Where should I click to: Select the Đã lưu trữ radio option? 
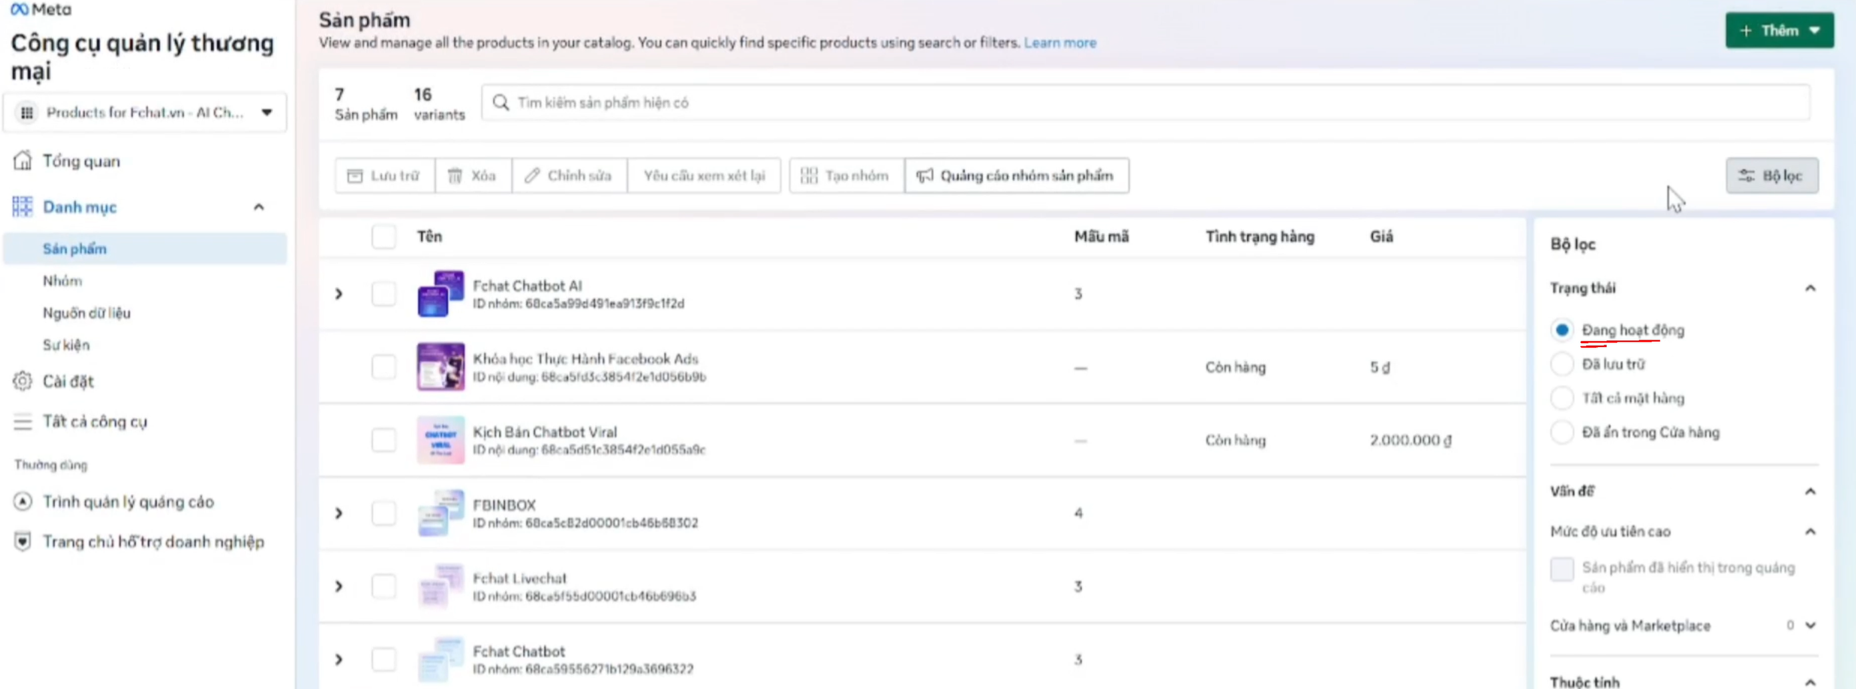[1561, 364]
